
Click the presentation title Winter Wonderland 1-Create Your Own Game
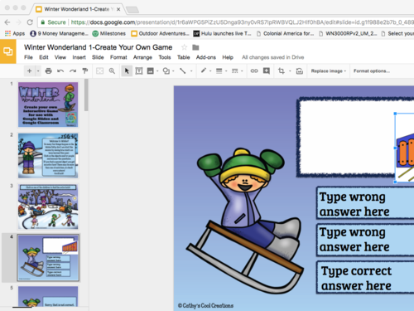click(x=98, y=47)
